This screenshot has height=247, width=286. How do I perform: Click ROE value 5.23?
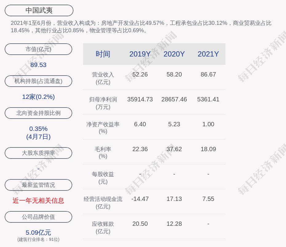174,124
